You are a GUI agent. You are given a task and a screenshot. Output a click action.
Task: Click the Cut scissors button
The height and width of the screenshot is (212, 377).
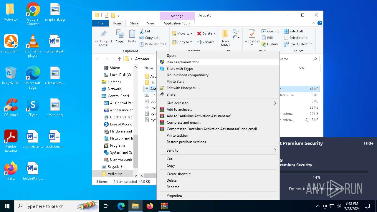[x=145, y=31]
